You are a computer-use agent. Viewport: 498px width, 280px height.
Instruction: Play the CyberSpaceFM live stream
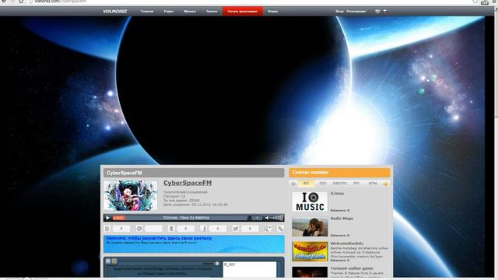click(107, 218)
